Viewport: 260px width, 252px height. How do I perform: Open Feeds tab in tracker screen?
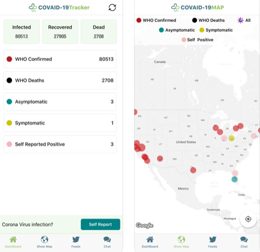point(76,242)
